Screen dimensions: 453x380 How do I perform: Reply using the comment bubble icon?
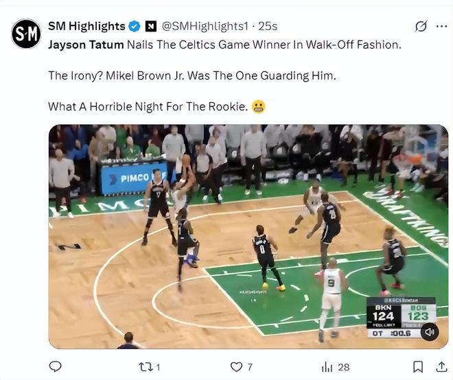(55, 367)
